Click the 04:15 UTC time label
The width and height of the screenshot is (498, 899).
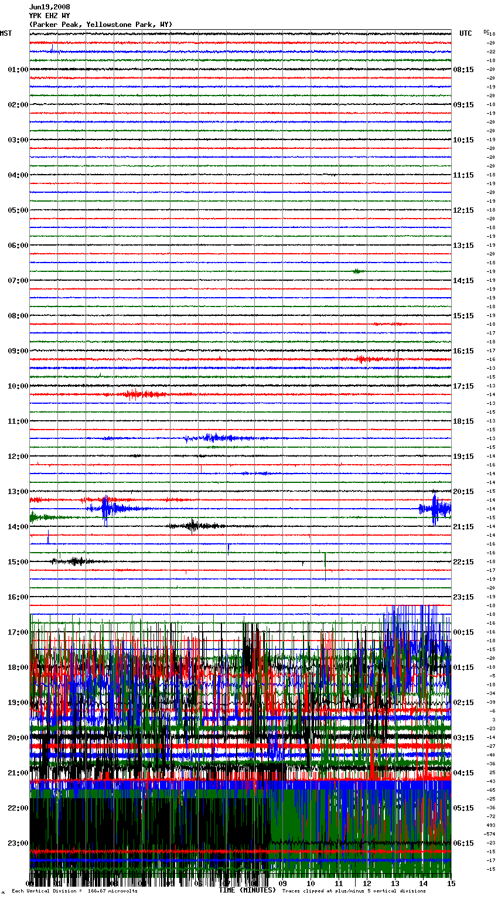click(463, 773)
